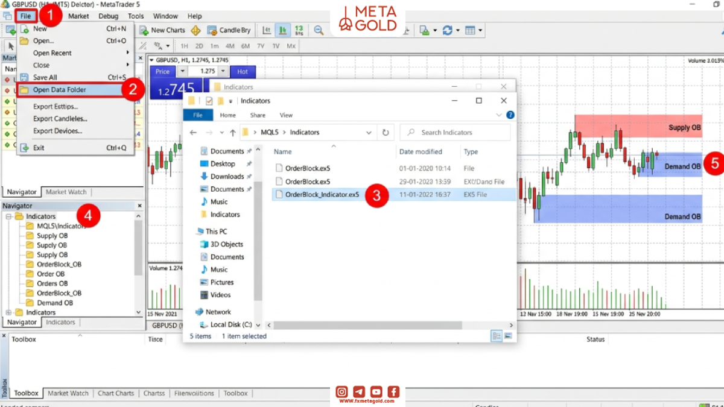Switch Explorer to details view icon
Screen dimensions: 724x407
497,336
